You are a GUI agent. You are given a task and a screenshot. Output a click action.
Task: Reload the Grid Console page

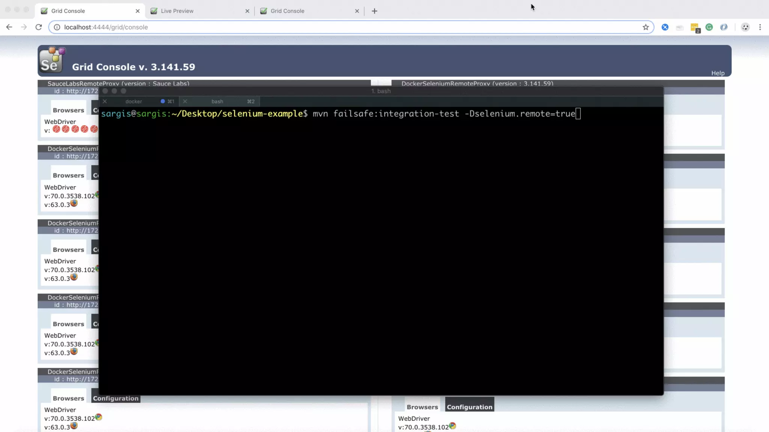tap(38, 27)
